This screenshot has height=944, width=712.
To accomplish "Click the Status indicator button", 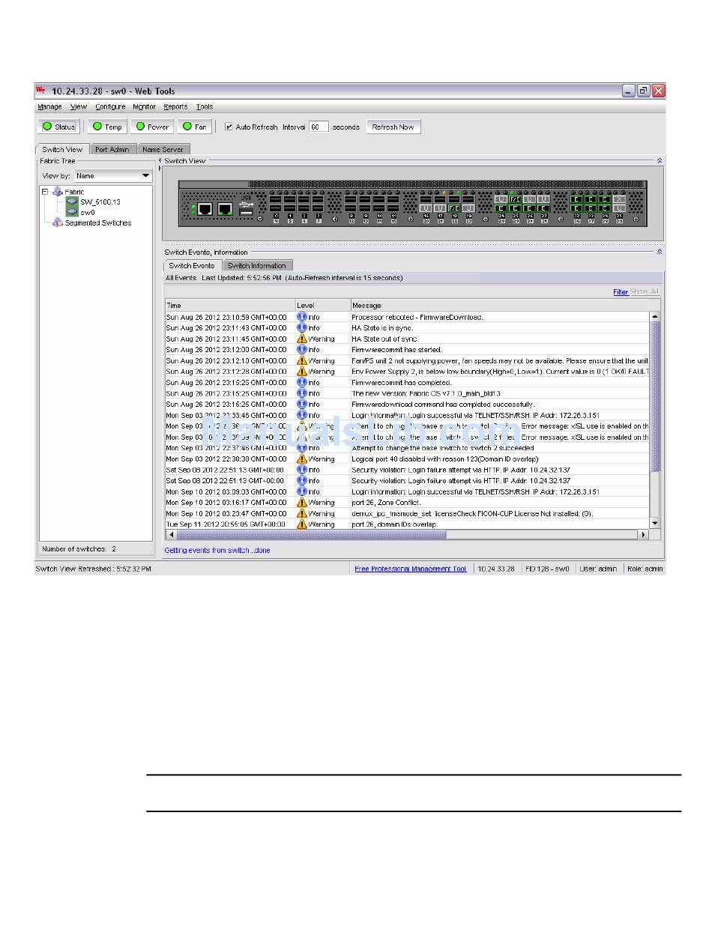I will click(58, 127).
